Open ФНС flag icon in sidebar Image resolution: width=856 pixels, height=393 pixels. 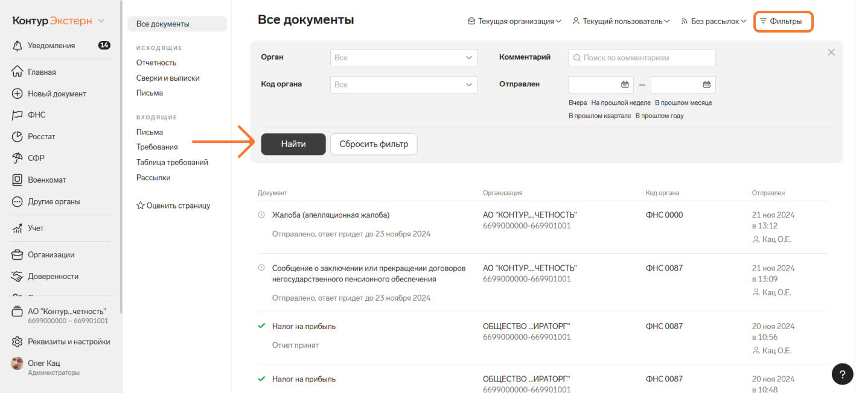(x=17, y=115)
